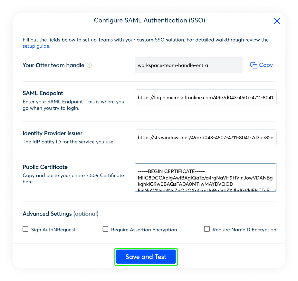Click the 'Require Assertion Encryption' label text
Image resolution: width=298 pixels, height=281 pixels.
(144, 230)
